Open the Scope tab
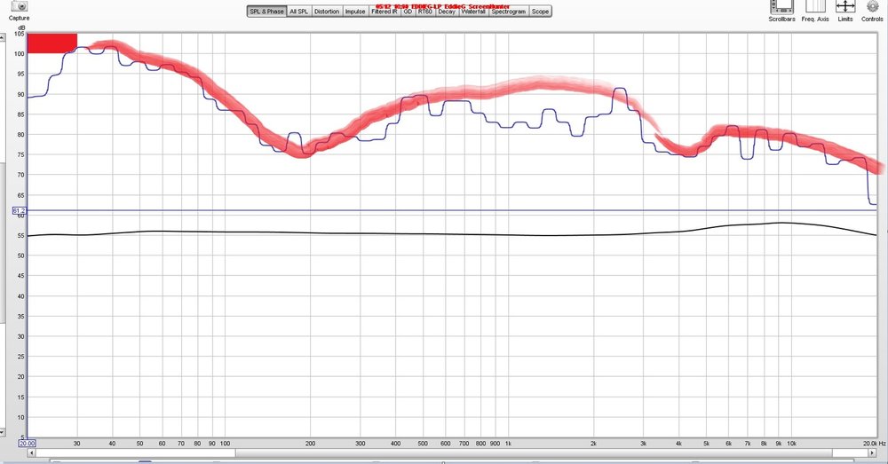888x464 pixels. (x=540, y=12)
